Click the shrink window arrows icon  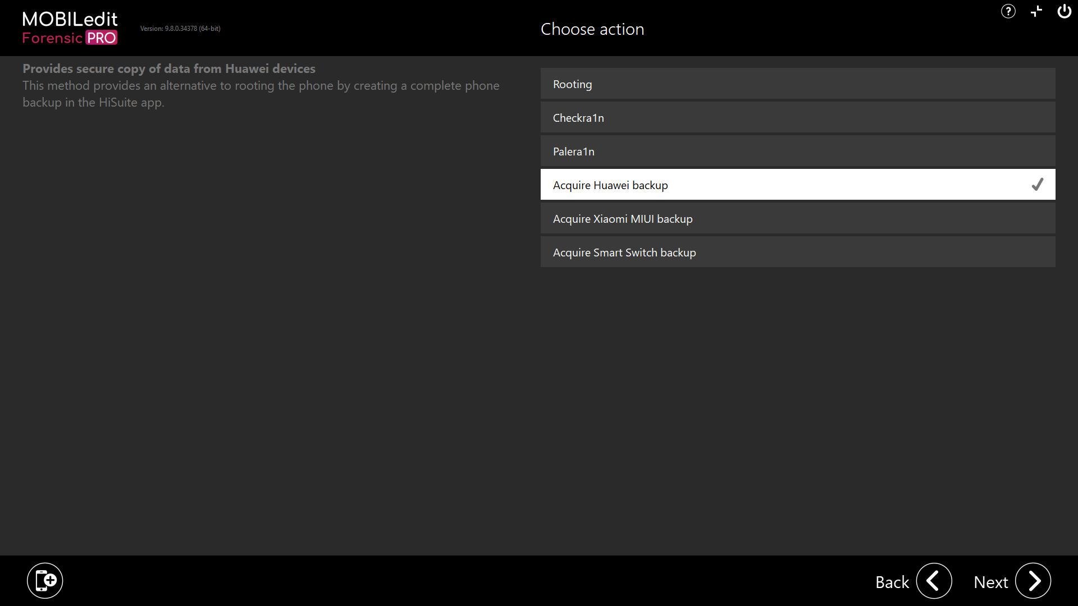1036,11
